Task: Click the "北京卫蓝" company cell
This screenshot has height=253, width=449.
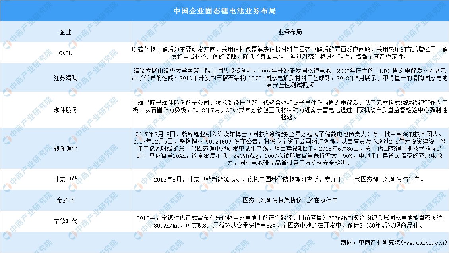Action: tap(66, 179)
